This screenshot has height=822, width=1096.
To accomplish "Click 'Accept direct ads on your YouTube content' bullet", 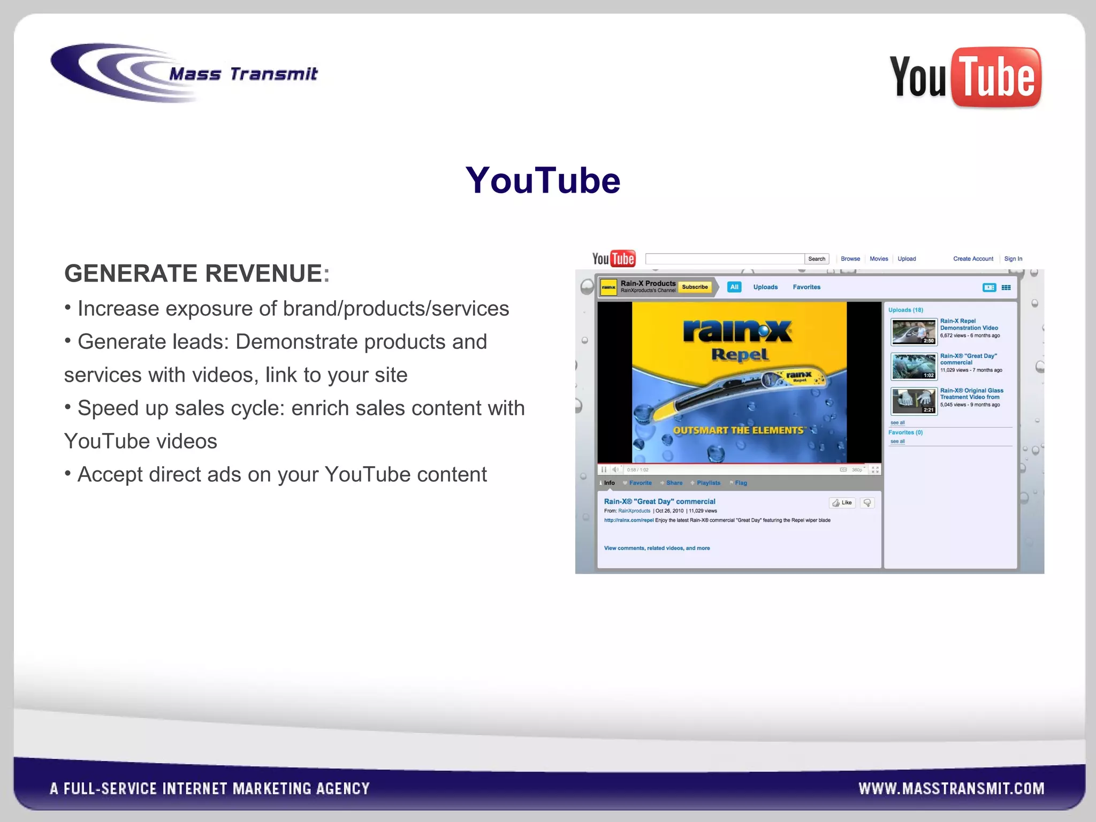I will (276, 474).
